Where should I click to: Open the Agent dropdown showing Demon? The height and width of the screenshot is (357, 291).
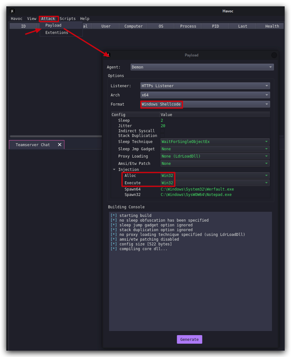coord(202,67)
